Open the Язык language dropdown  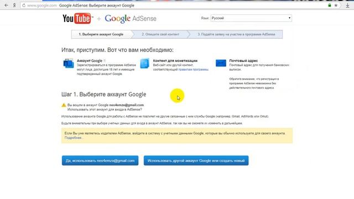[251, 18]
